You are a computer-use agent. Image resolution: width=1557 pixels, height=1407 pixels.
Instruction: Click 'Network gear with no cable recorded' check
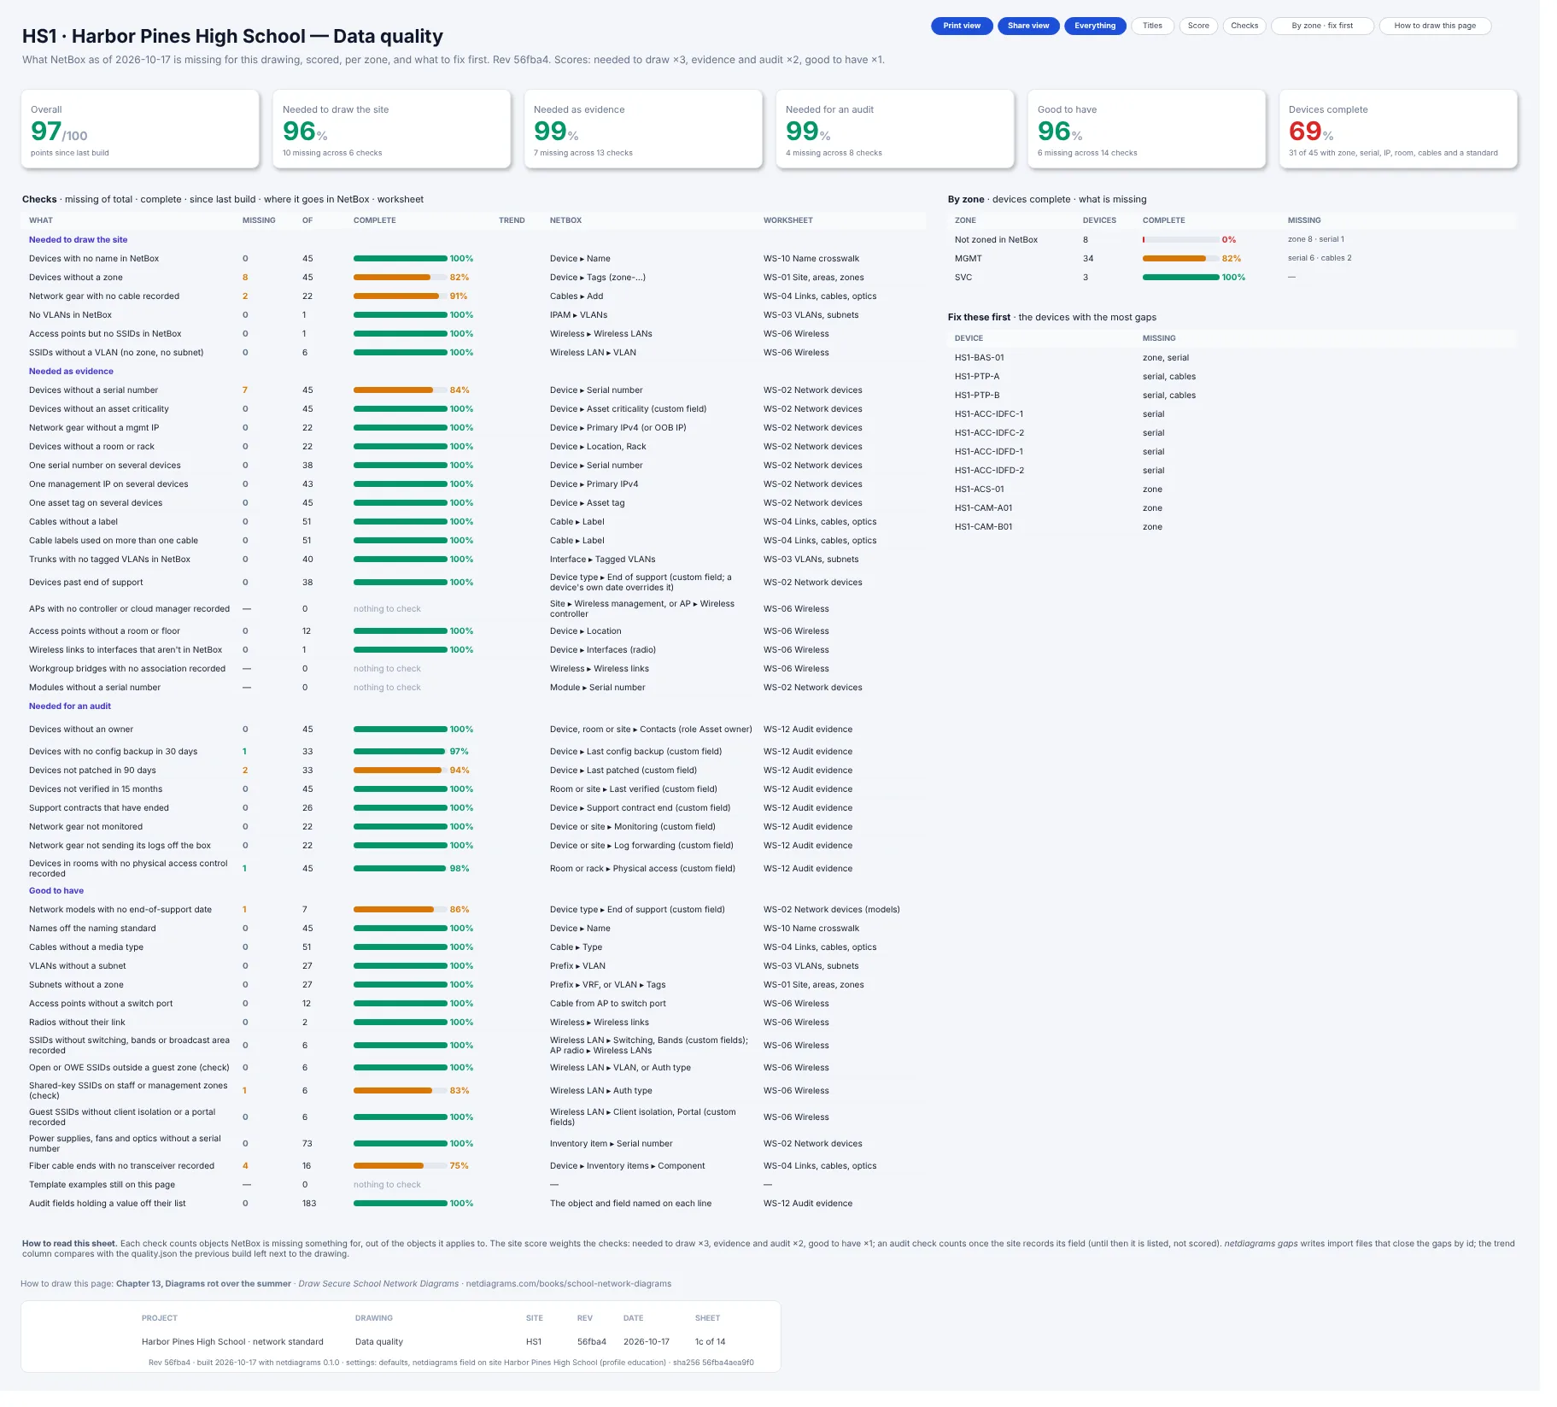click(x=104, y=296)
